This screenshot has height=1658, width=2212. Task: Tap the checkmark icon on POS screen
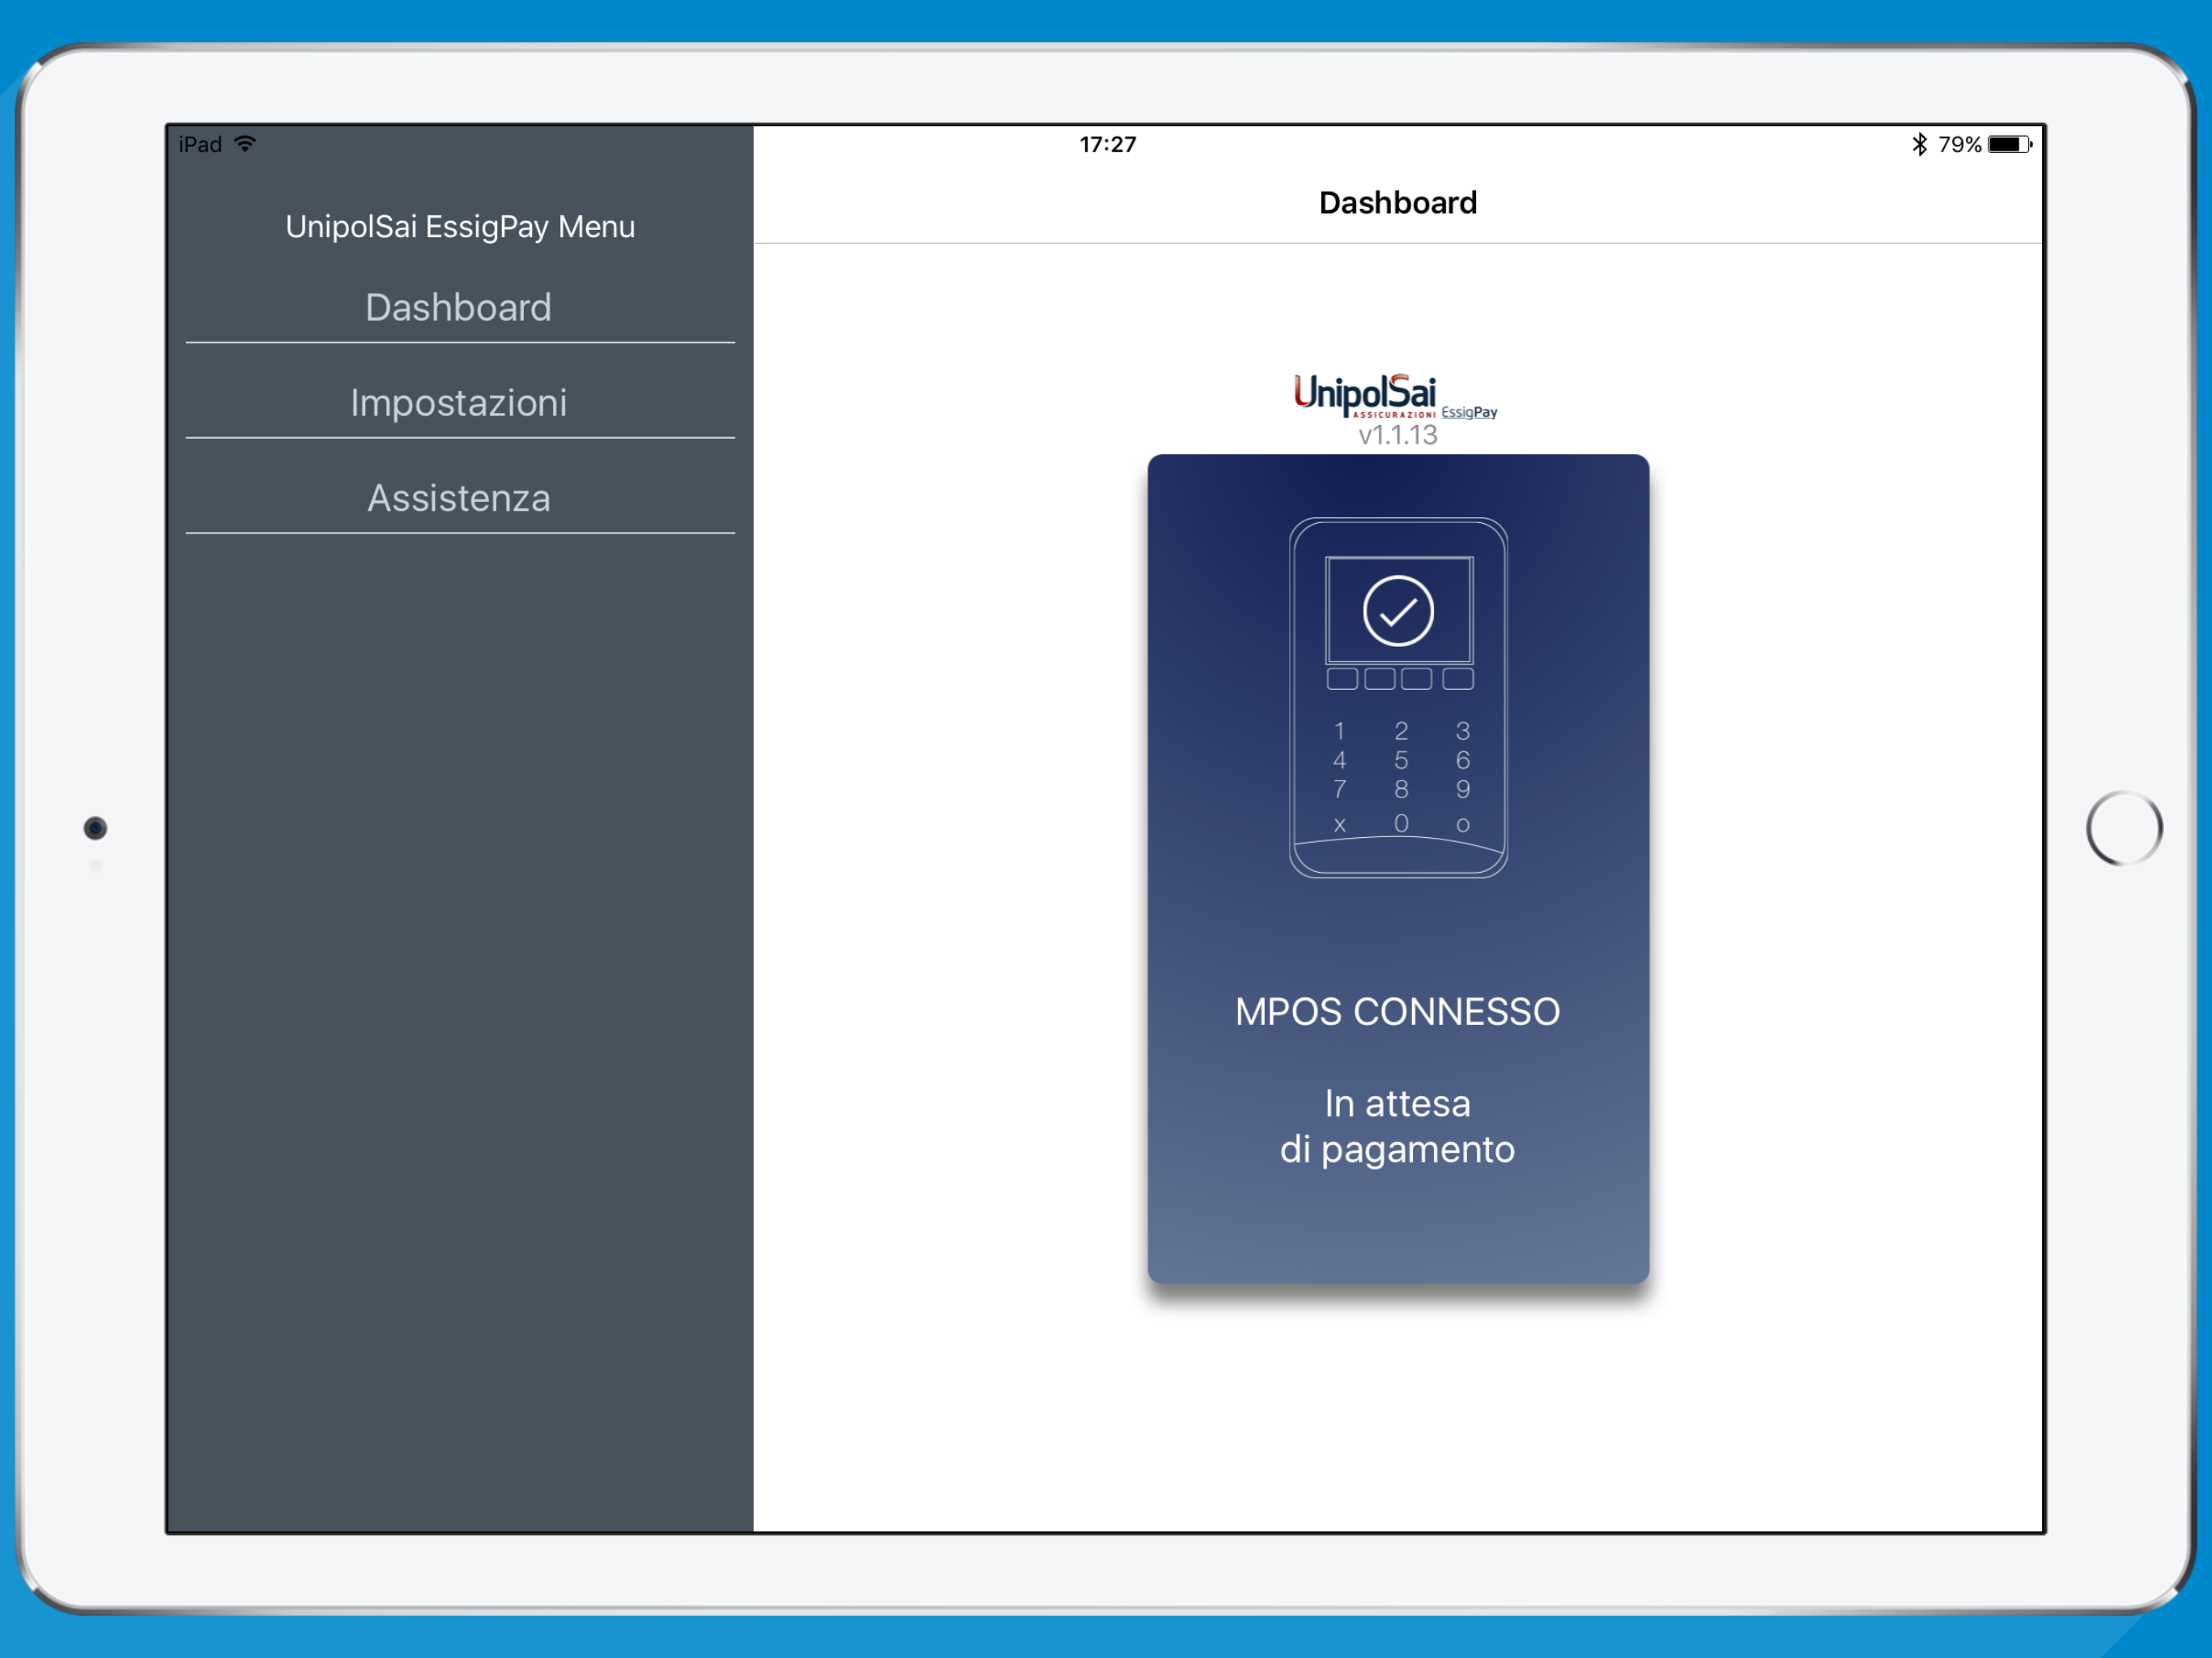(1398, 610)
